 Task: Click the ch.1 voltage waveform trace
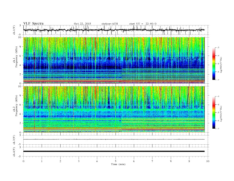click(x=114, y=30)
